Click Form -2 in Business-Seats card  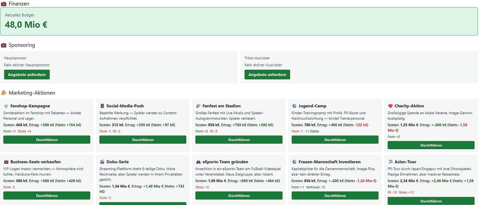(9, 187)
